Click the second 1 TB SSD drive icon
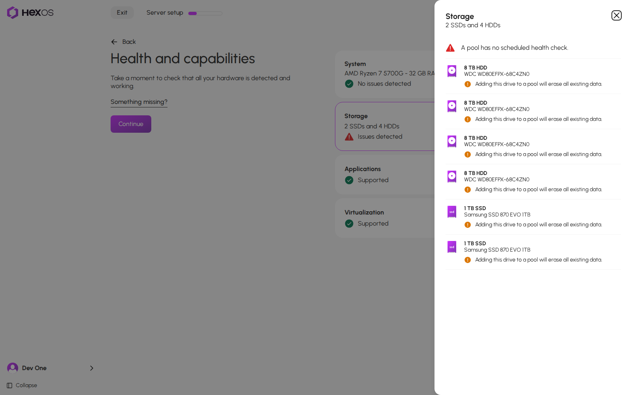Screen dimensions: 632x395 coord(452,247)
